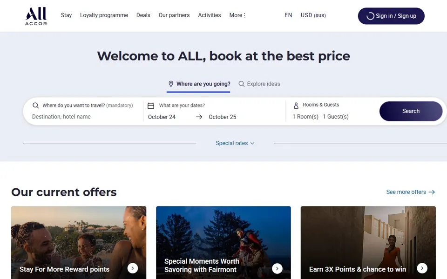The width and height of the screenshot is (447, 279).
Task: Click the Rooms & Guests label
Action: point(321,105)
